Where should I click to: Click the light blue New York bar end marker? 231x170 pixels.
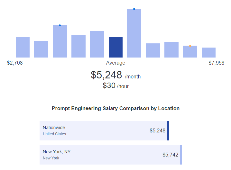pos(181,155)
